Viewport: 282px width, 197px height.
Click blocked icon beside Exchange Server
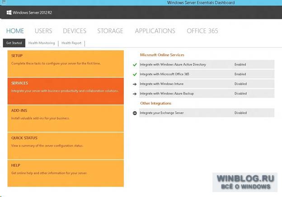click(135, 113)
